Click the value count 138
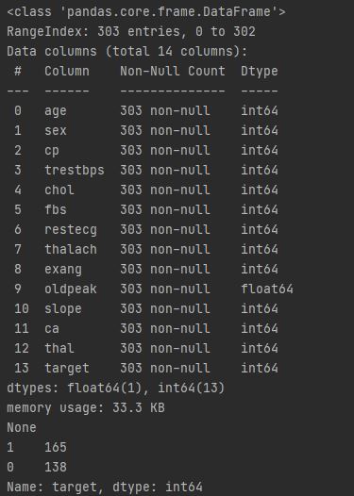 pyautogui.click(x=56, y=467)
